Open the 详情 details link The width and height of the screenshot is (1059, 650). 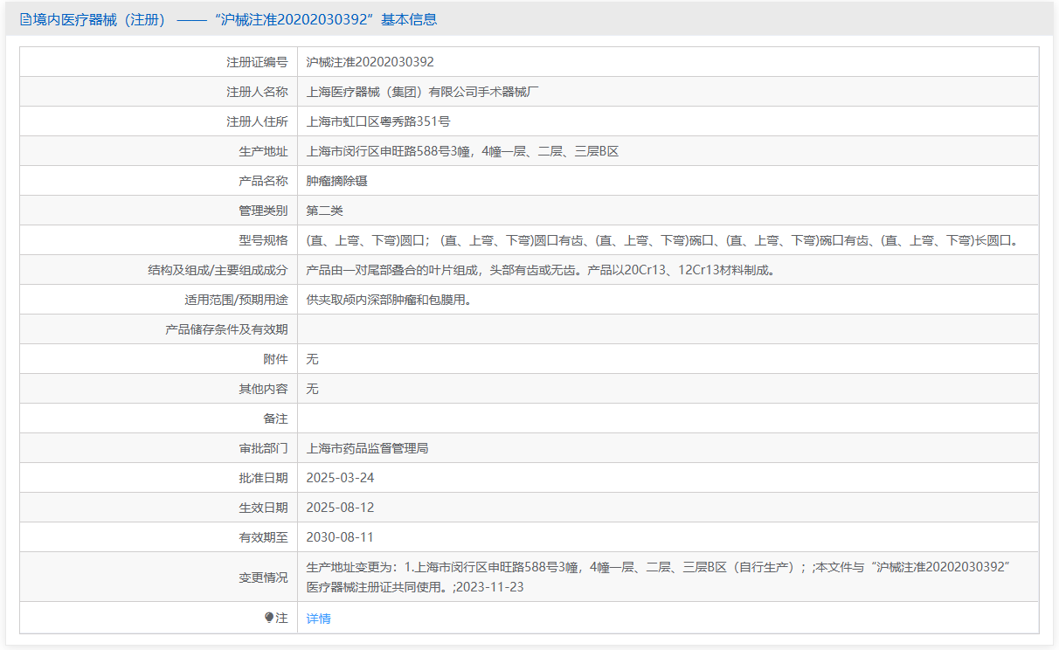319,619
